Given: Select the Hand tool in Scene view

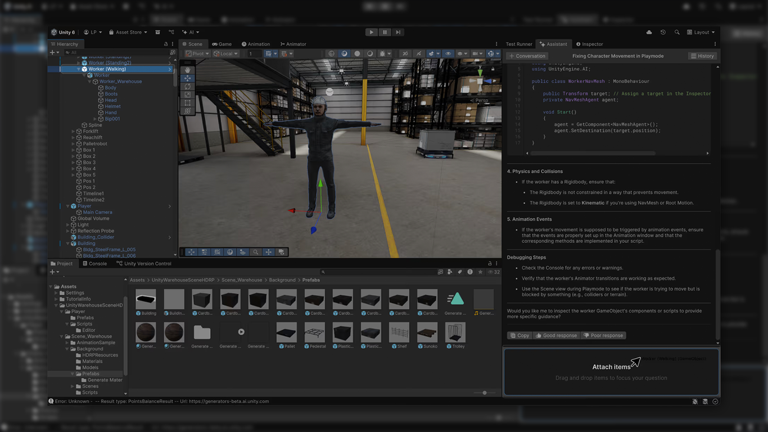Looking at the screenshot, I should (188, 70).
